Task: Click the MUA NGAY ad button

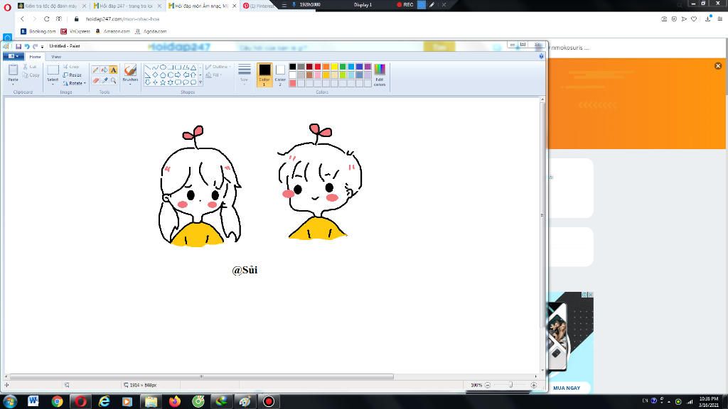Action: tap(567, 388)
